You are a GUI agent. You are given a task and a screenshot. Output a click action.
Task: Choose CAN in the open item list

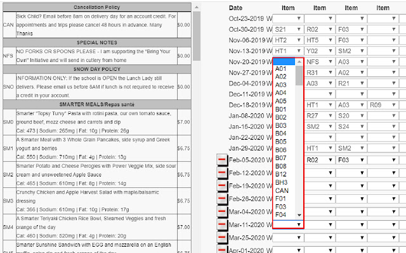[282, 190]
